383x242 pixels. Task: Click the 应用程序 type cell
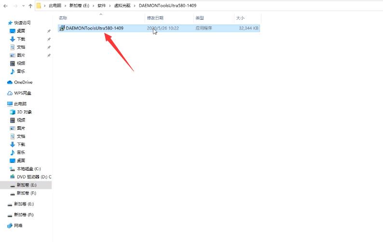(204, 28)
